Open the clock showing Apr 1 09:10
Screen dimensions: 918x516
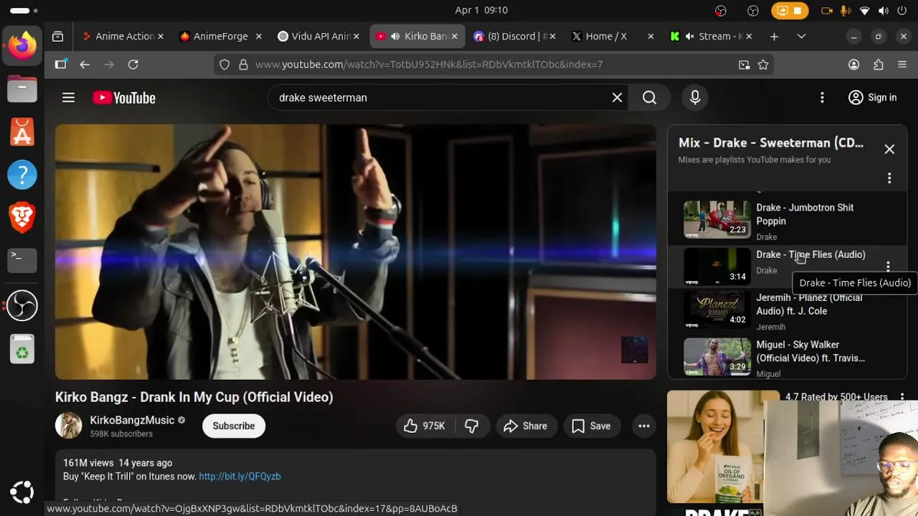pos(481,10)
